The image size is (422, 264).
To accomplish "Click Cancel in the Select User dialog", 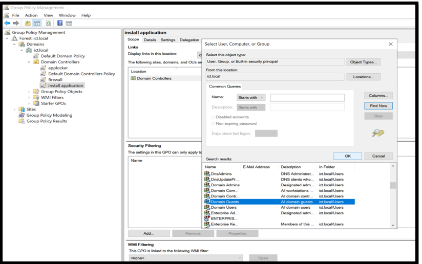I will coord(378,156).
